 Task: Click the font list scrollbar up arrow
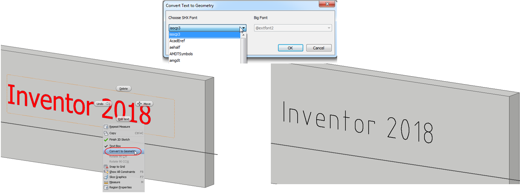(x=244, y=36)
